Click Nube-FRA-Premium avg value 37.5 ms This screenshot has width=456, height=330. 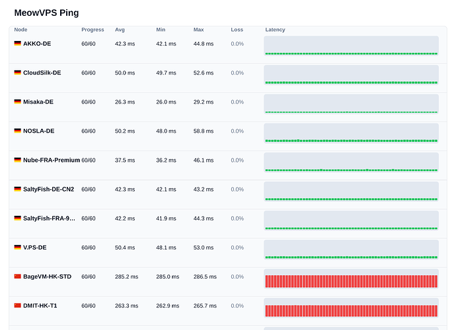pos(125,160)
